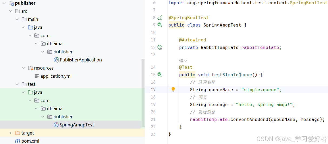Collapse the main folder chevron
The height and width of the screenshot is (144, 328).
pos(17,19)
